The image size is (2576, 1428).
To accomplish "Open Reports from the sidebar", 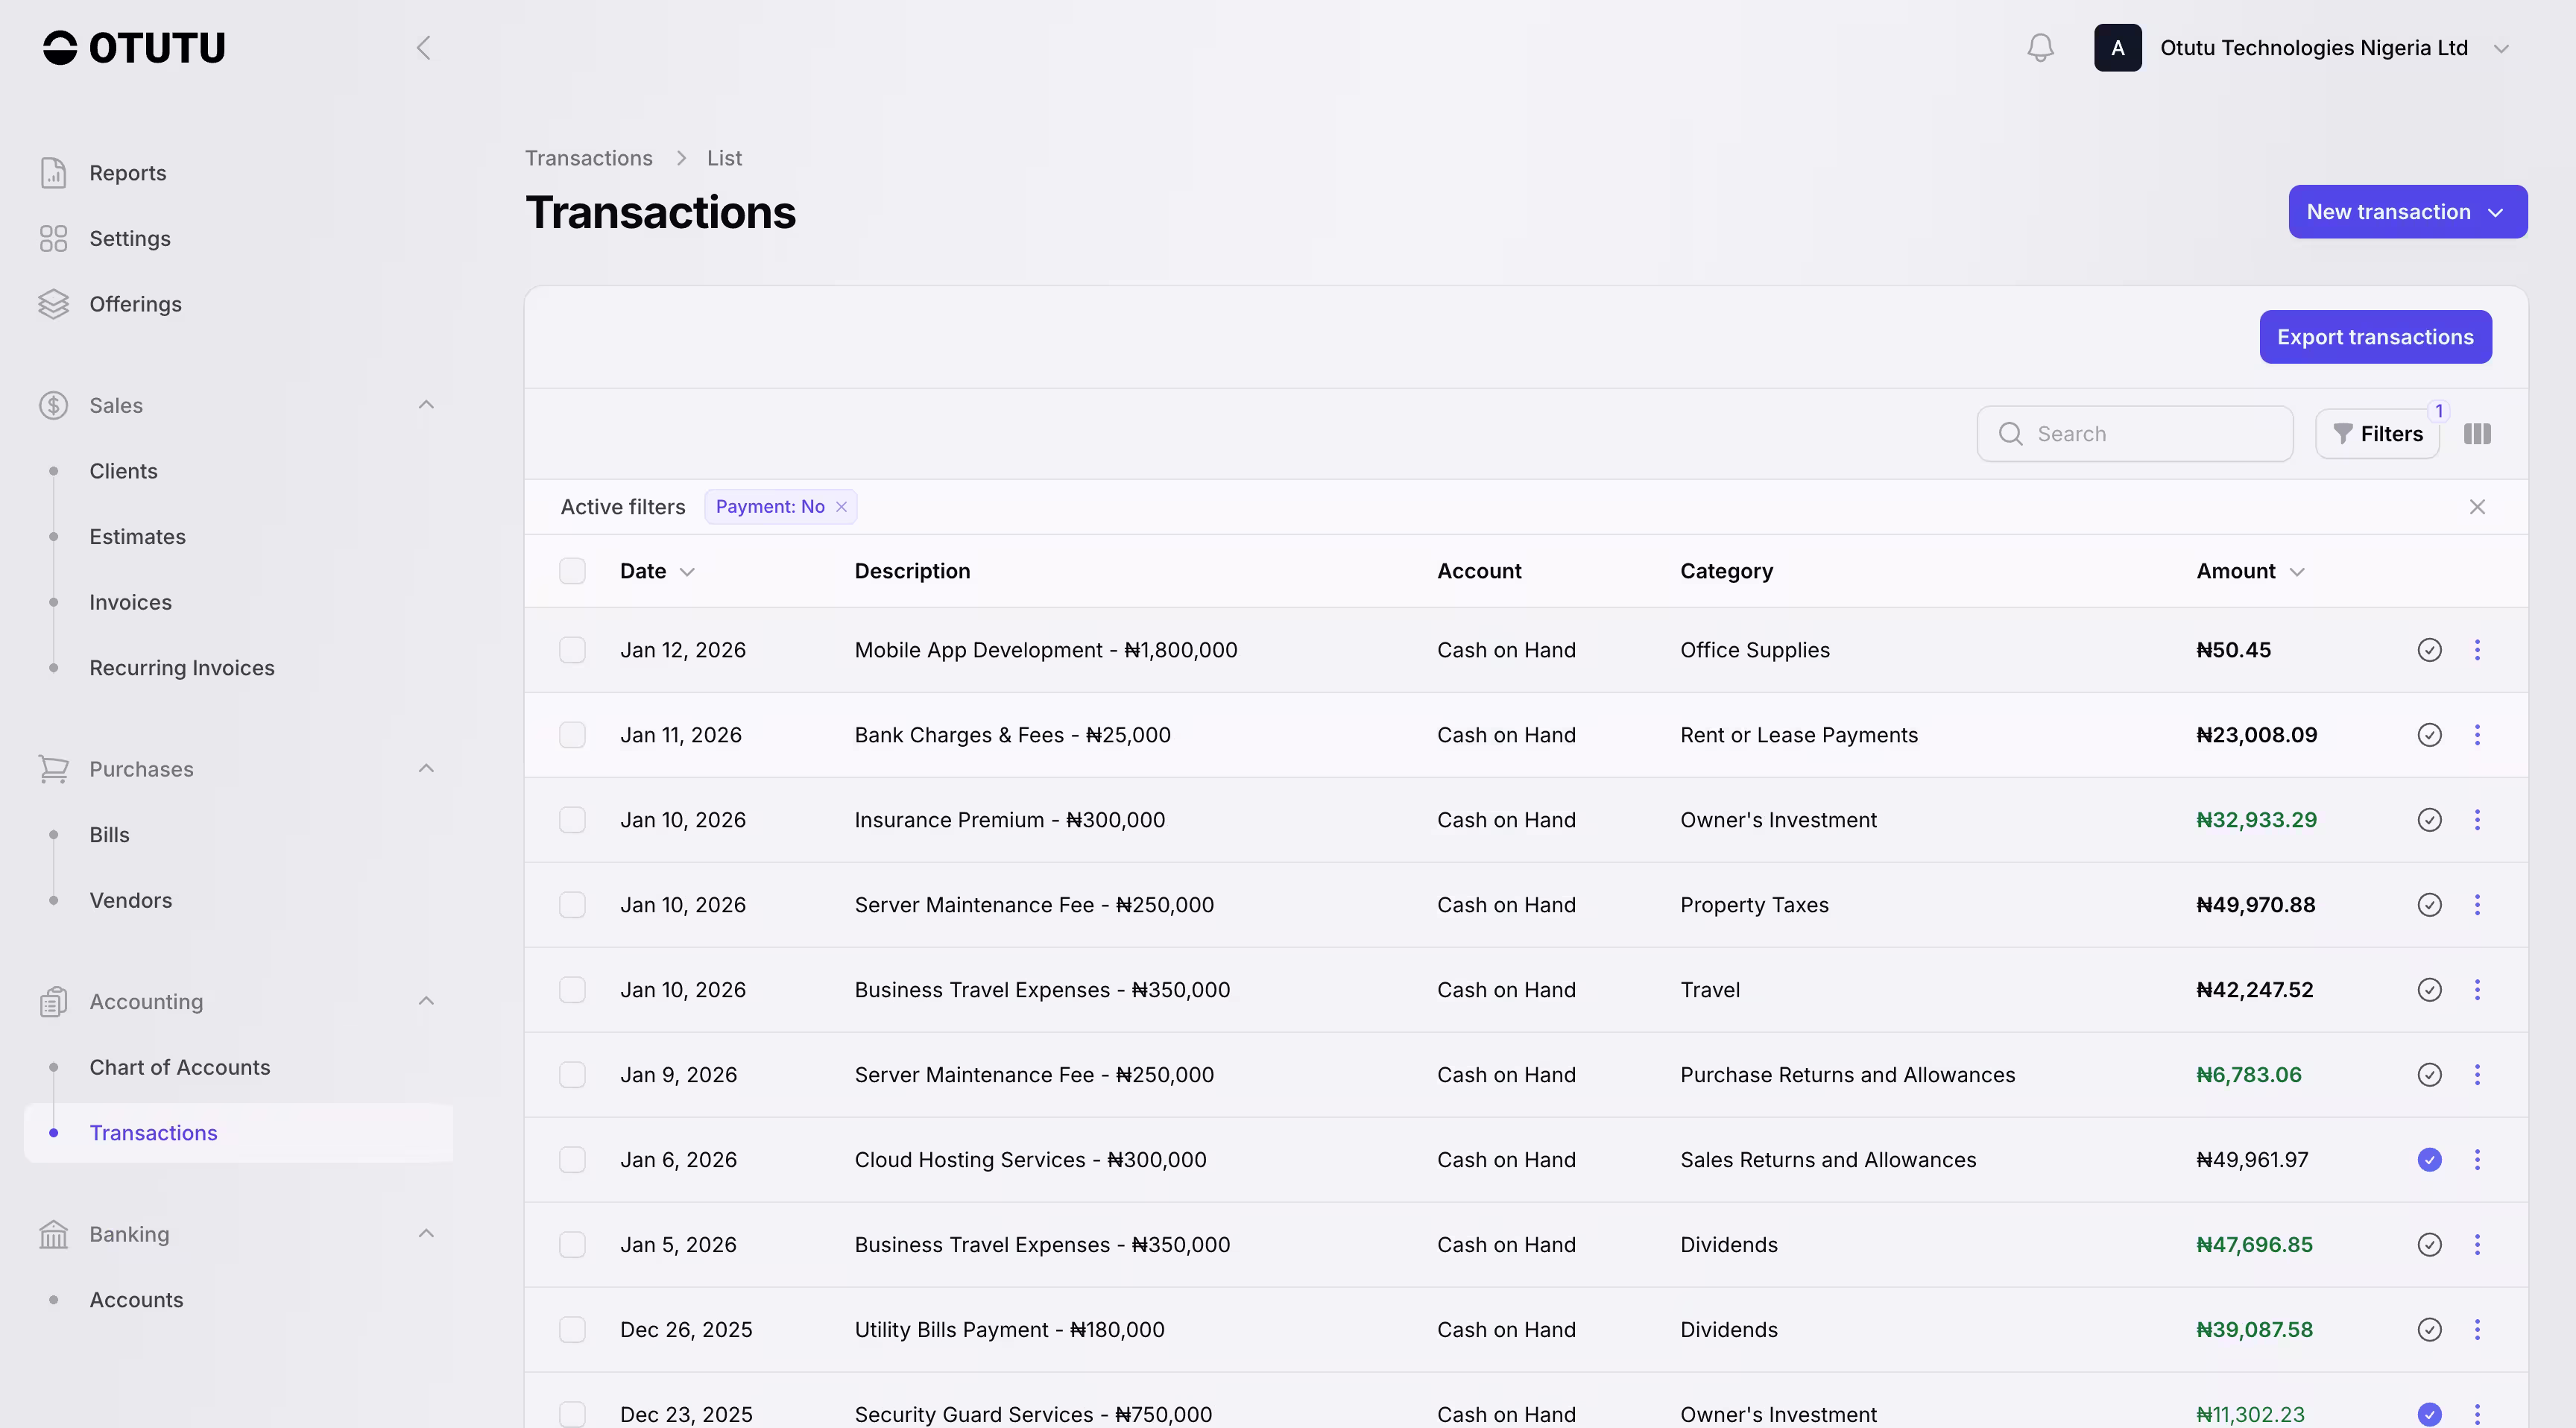I will click(x=128, y=173).
